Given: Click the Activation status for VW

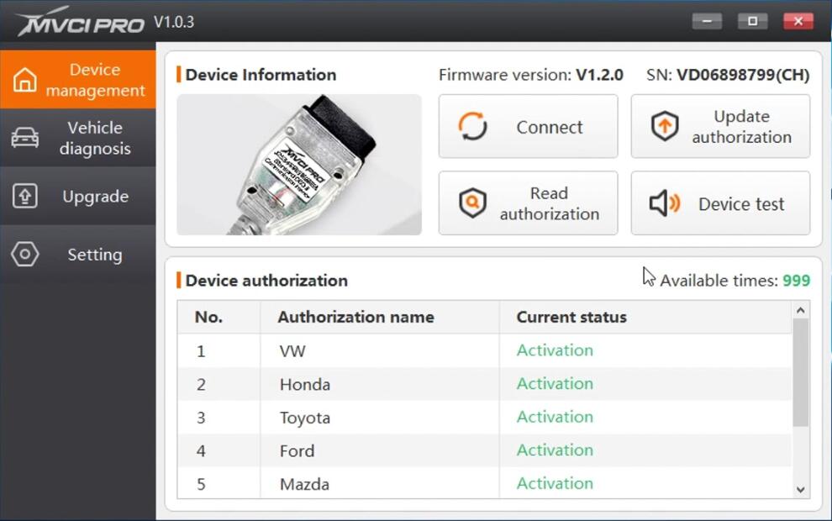Looking at the screenshot, I should (x=555, y=350).
